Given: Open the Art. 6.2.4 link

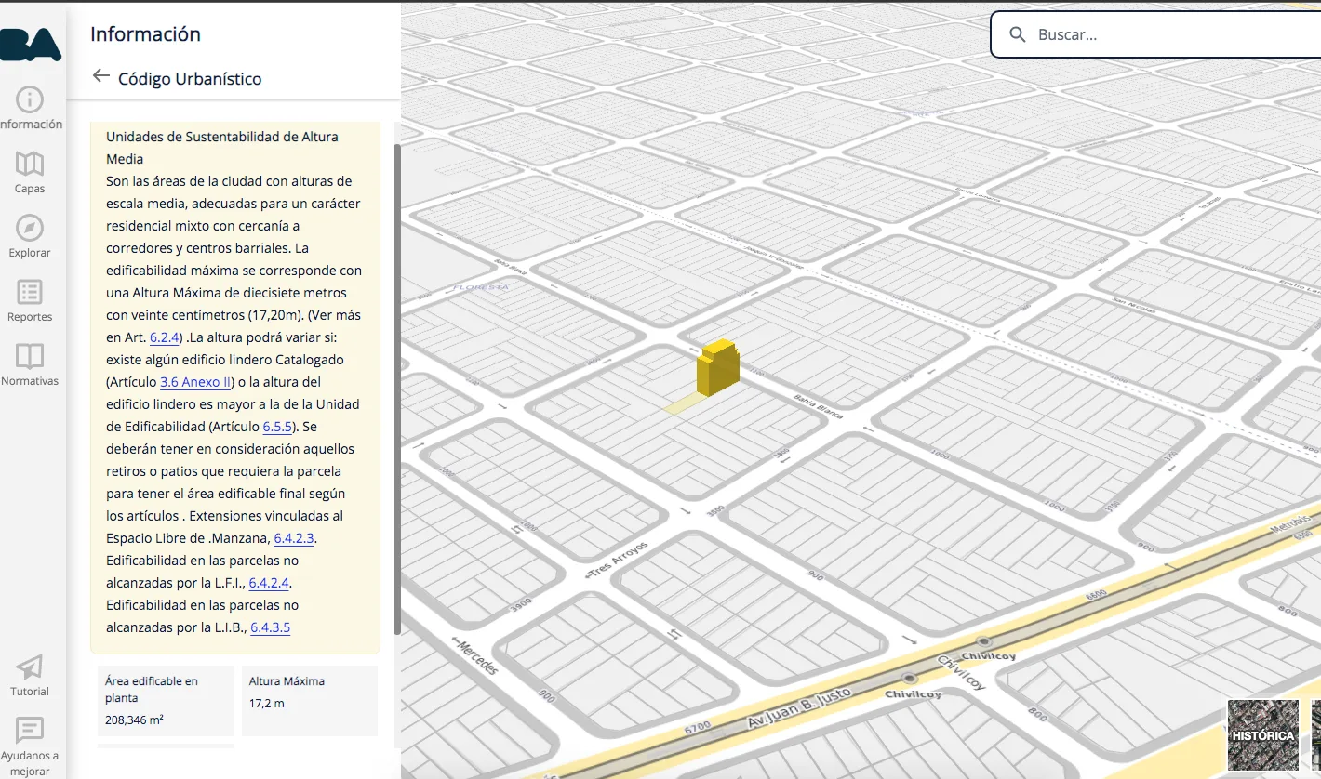Looking at the screenshot, I should tap(164, 337).
